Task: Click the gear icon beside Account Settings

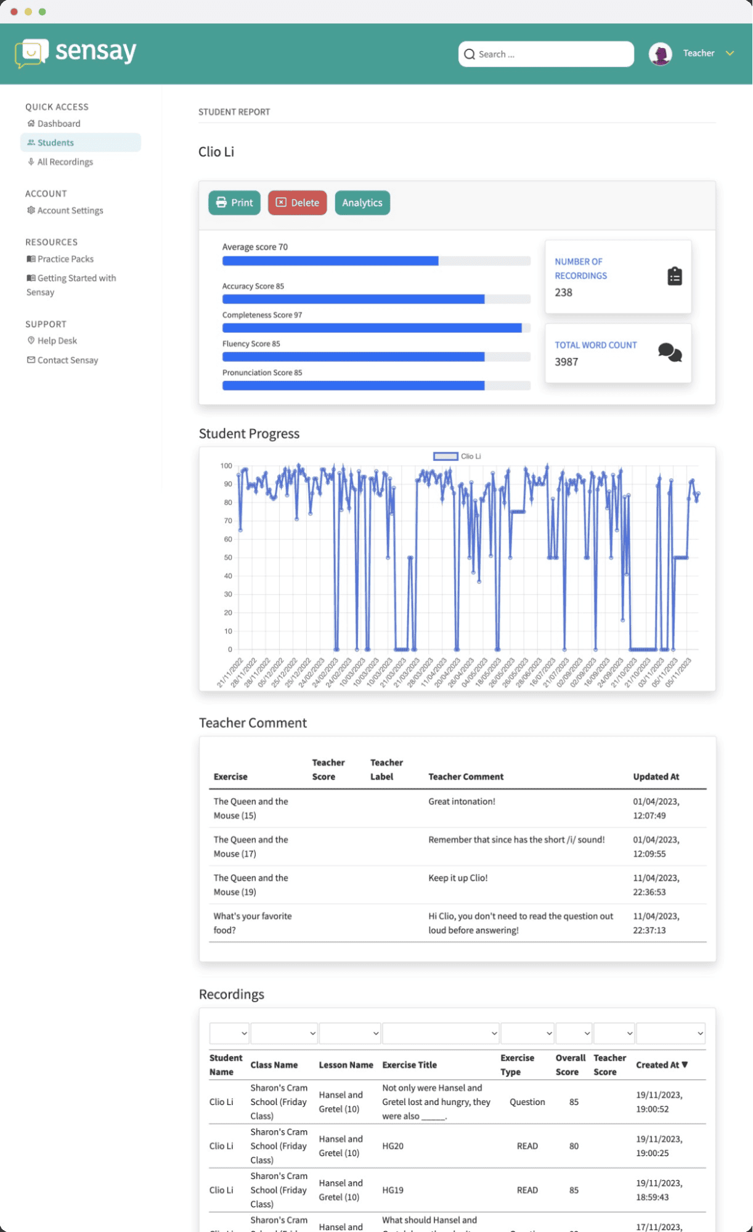Action: (31, 210)
